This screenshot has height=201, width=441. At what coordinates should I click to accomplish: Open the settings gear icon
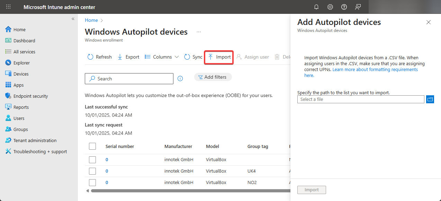(330, 7)
